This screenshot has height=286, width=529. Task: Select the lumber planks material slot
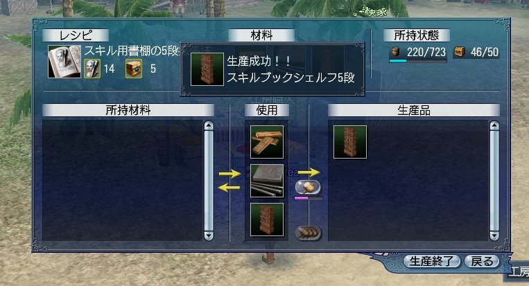(267, 142)
